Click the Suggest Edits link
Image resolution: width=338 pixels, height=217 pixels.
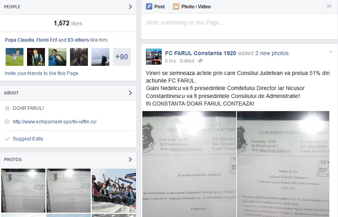[x=28, y=139]
